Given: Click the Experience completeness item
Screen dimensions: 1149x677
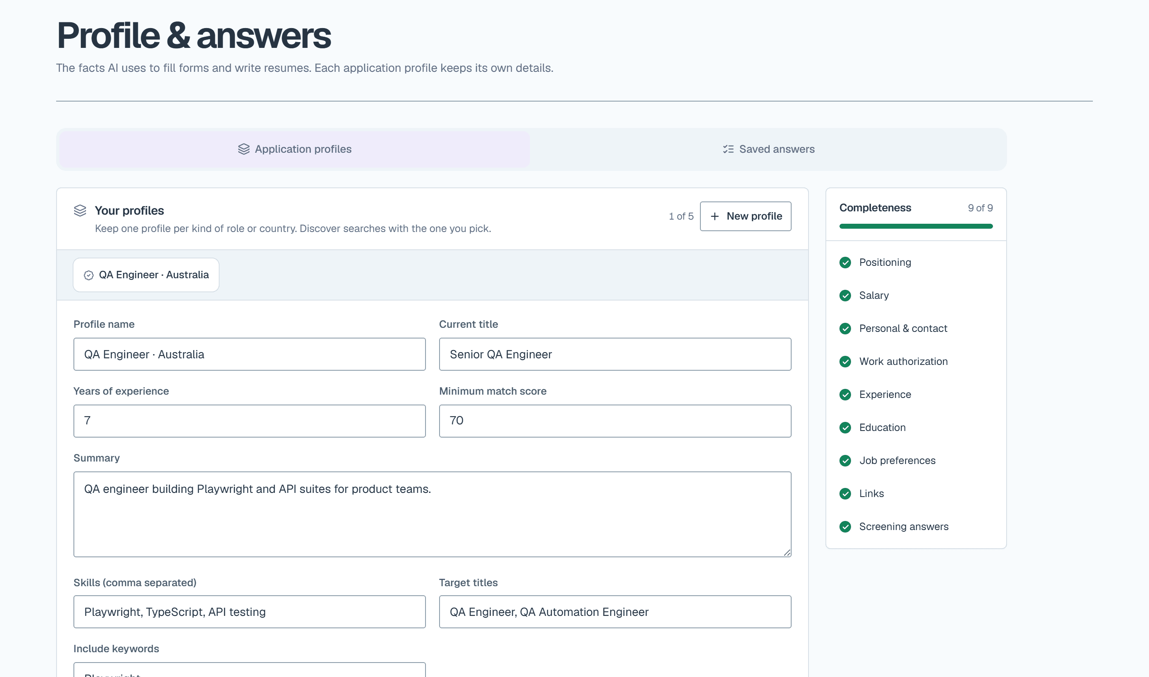Looking at the screenshot, I should click(916, 395).
